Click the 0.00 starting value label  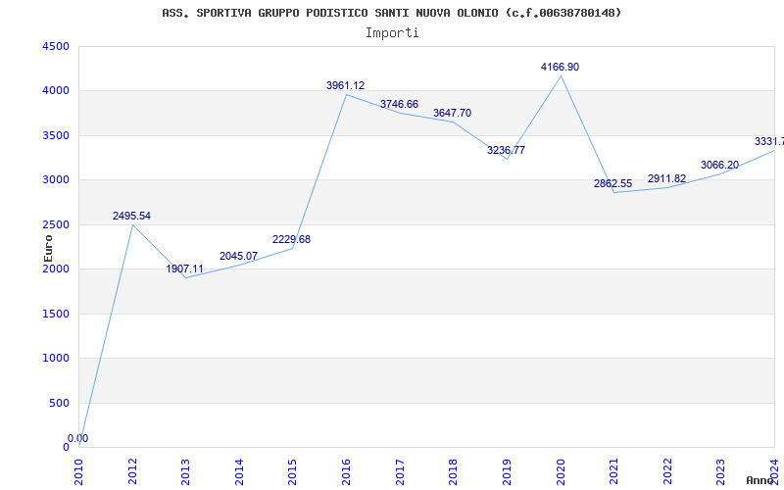[78, 438]
